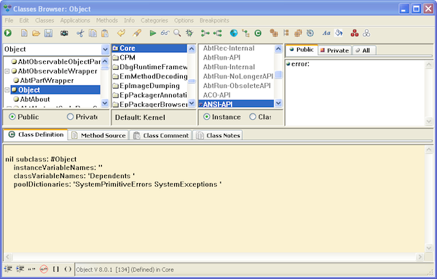Click the three white circles toolbar icon

pyautogui.click(x=366, y=33)
